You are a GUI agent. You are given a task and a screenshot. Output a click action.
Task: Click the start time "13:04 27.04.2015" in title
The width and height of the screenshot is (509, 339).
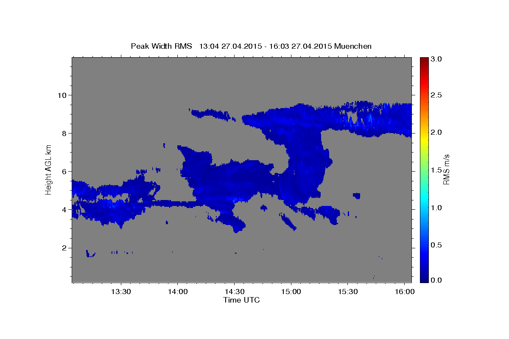pyautogui.click(x=229, y=46)
